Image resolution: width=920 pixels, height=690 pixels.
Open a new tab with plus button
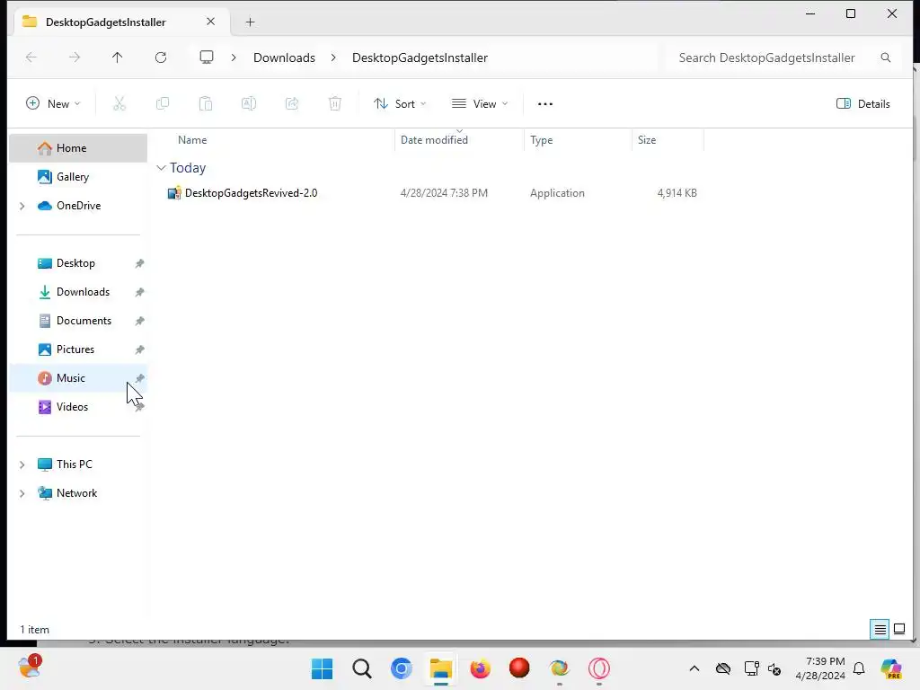[x=250, y=22]
